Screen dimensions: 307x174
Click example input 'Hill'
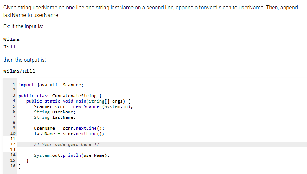tap(10, 47)
